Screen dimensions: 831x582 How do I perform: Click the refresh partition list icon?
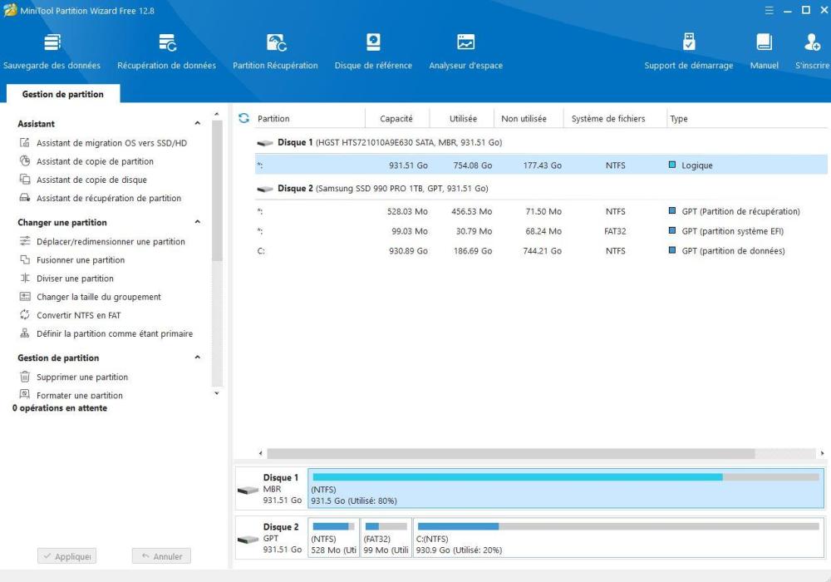[x=243, y=119]
